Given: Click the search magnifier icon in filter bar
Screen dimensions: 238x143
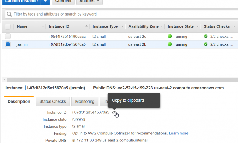Looking at the screenshot, I should click(9, 14).
